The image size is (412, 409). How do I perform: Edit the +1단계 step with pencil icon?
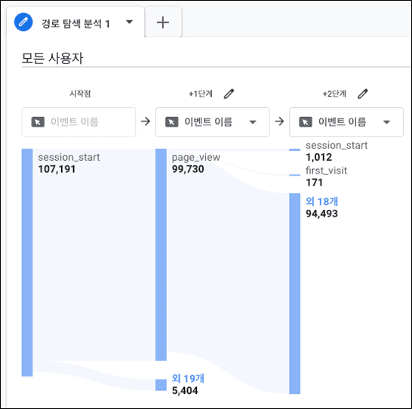[229, 94]
